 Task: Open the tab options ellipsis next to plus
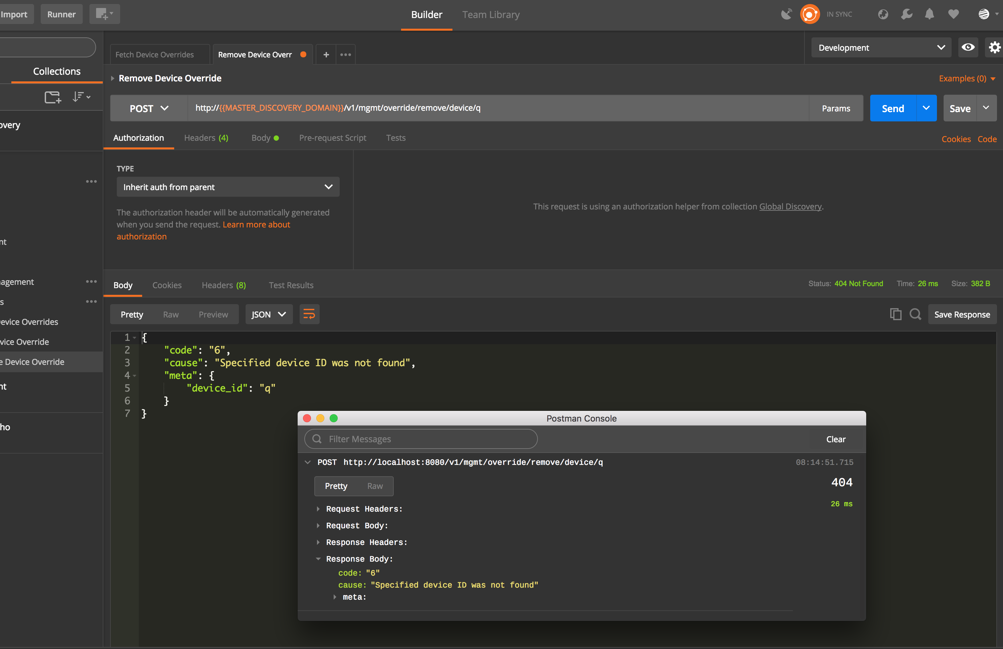tap(346, 54)
